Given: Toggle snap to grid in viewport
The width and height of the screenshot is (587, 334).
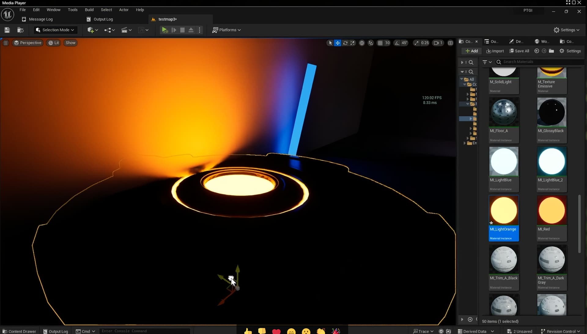Looking at the screenshot, I should click(x=381, y=43).
